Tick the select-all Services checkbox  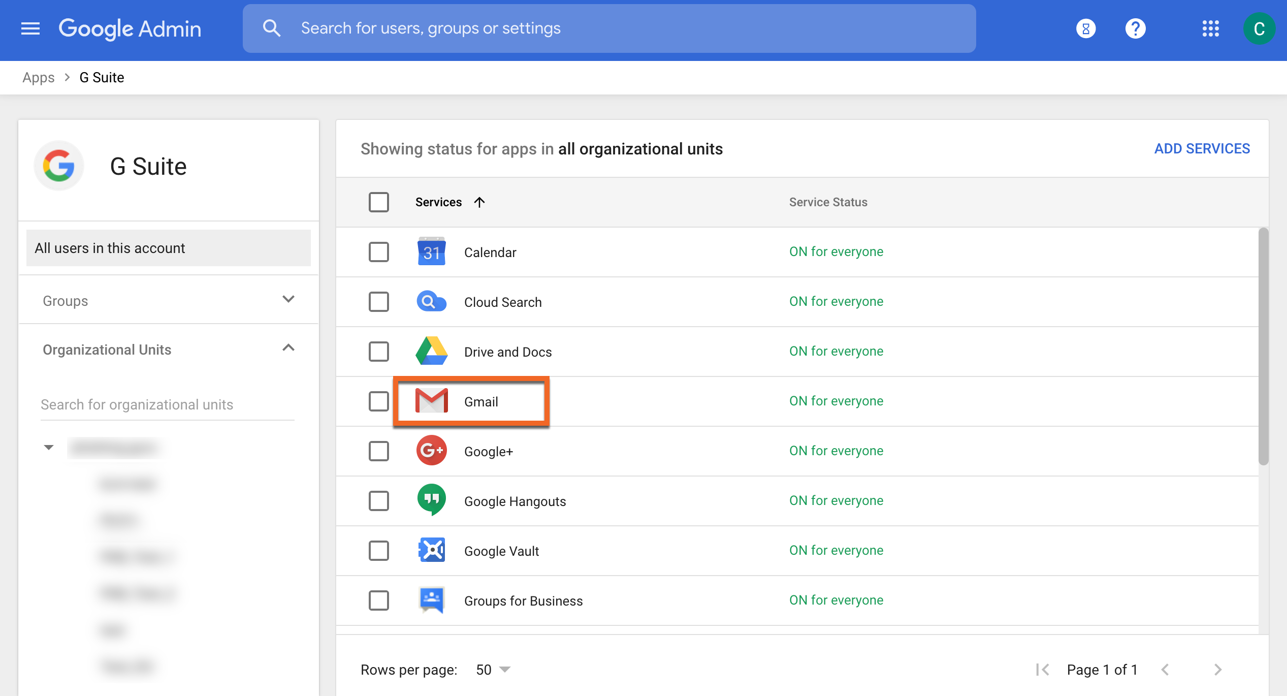coord(378,202)
